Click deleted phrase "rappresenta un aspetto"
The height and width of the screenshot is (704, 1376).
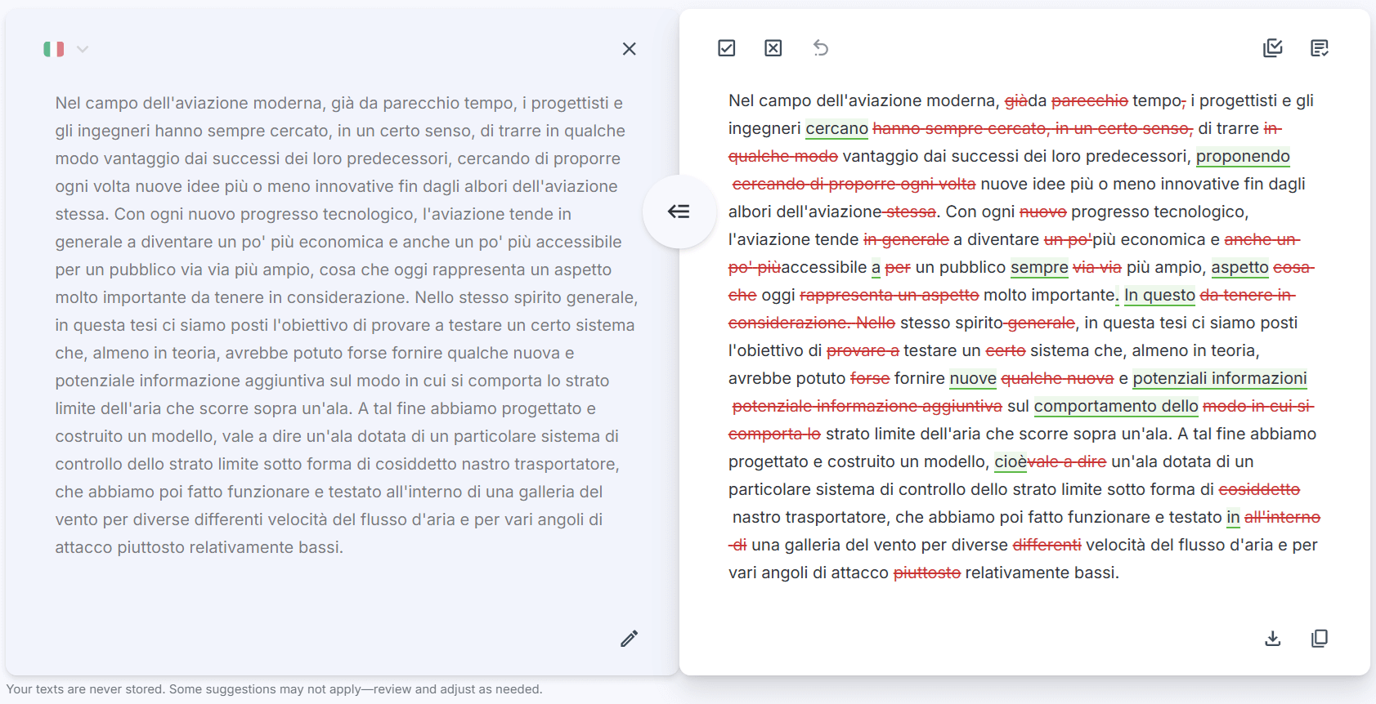click(x=889, y=295)
